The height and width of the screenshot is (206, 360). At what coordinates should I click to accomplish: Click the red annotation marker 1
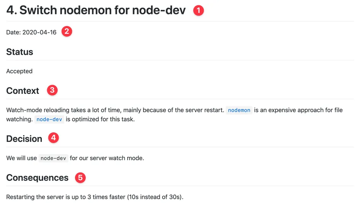click(x=198, y=10)
